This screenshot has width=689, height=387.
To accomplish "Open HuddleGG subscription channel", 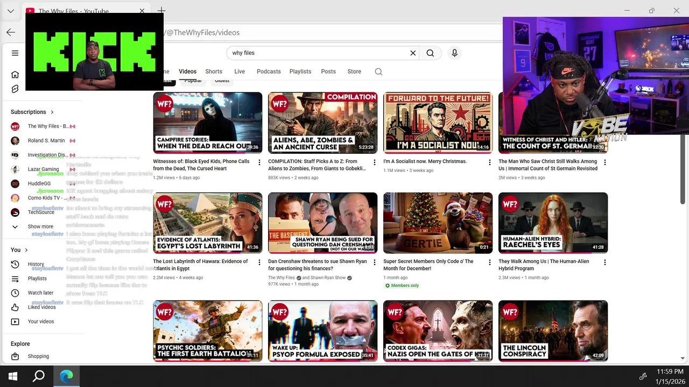I will click(43, 184).
